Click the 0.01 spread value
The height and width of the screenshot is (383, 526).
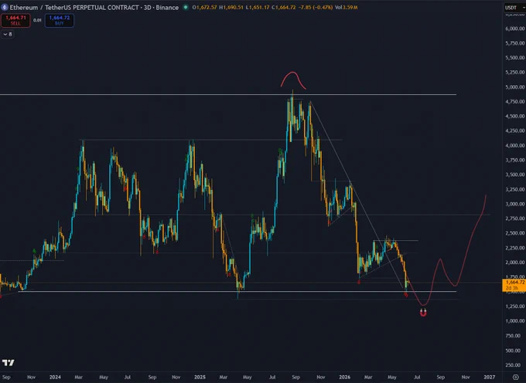(x=38, y=20)
